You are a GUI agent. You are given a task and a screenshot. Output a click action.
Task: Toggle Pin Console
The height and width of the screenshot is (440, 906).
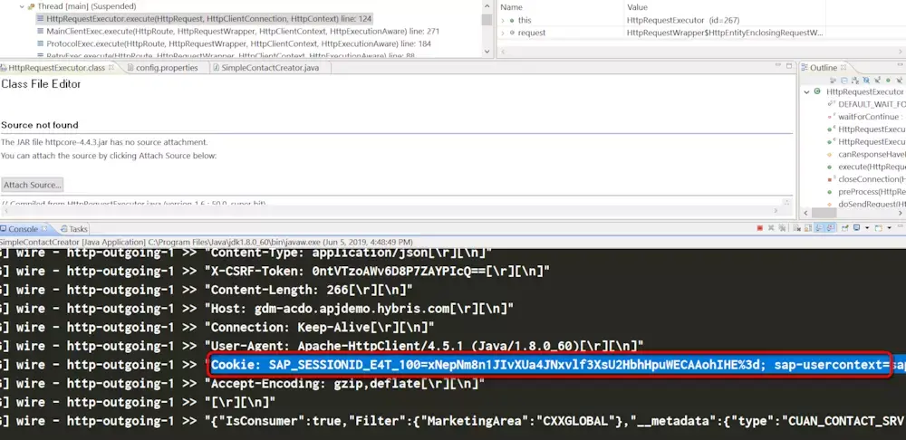click(844, 228)
